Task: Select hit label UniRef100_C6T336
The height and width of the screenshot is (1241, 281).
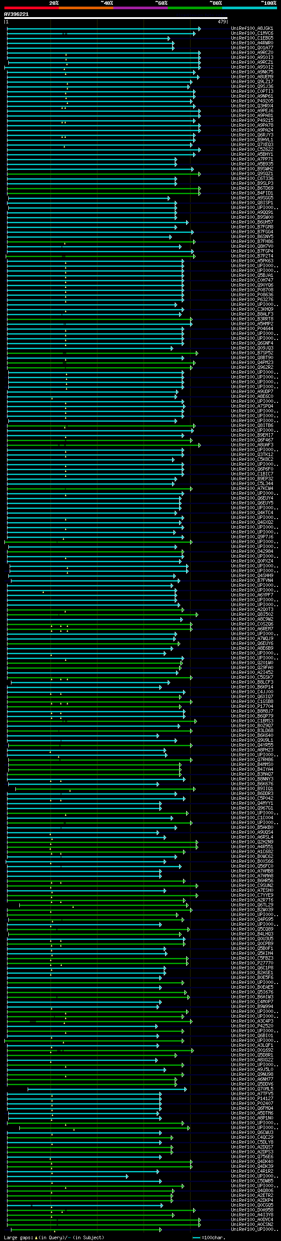Action: (x=252, y=179)
